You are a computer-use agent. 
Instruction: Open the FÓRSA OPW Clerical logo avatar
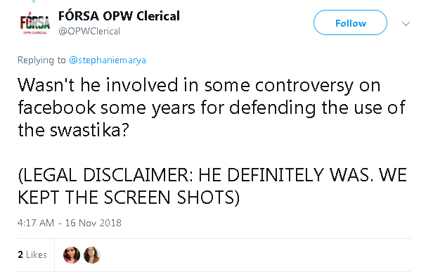[x=35, y=23]
